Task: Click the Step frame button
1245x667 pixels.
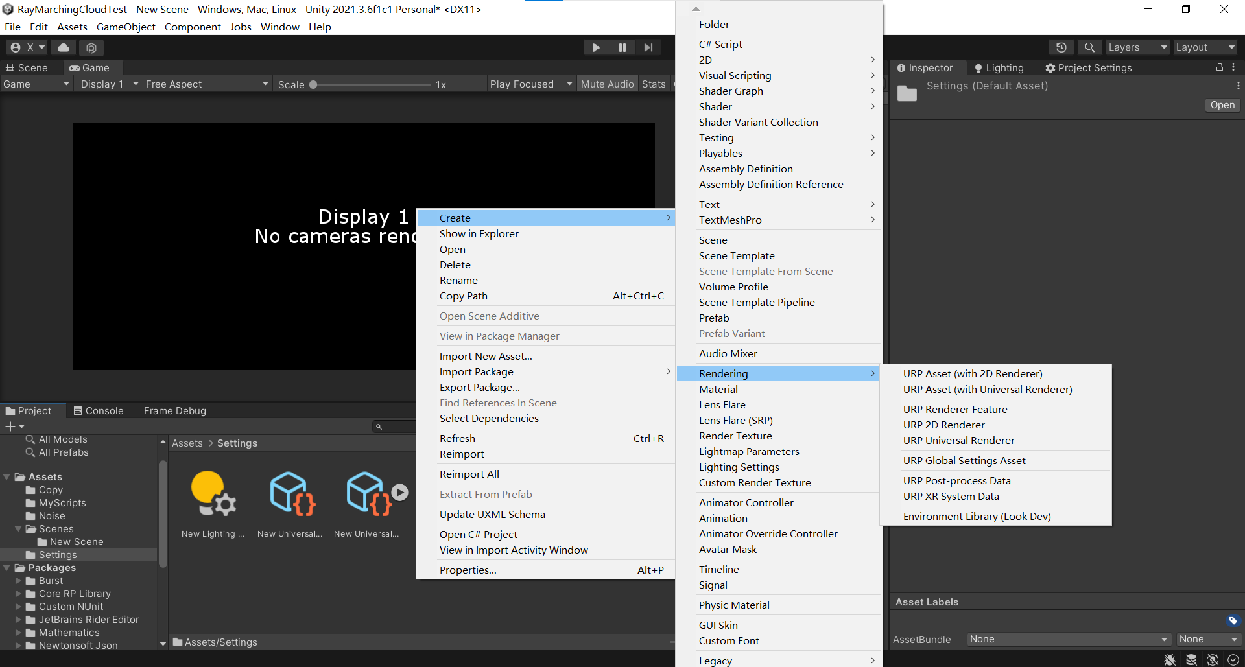Action: pos(648,47)
